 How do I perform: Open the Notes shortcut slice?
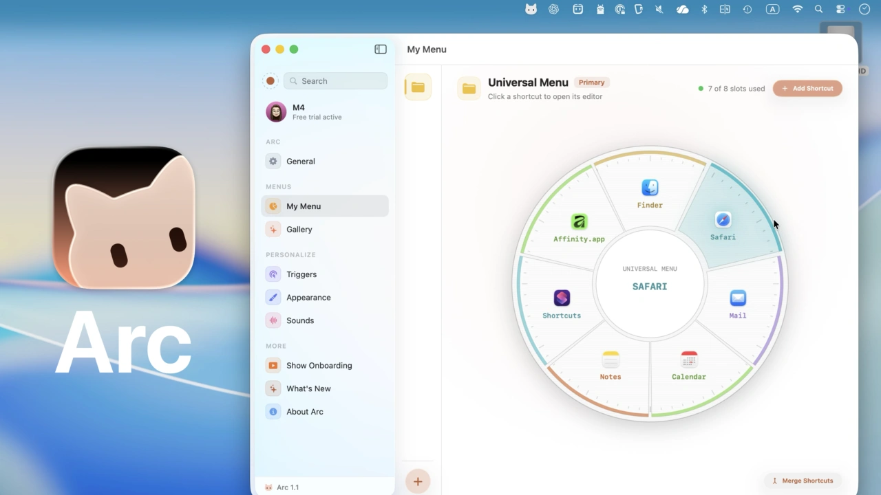point(611,365)
